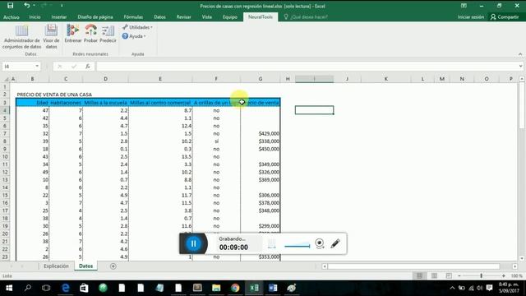526x296 pixels.
Task: Switch to the Diseño de página tab
Action: tap(95, 16)
